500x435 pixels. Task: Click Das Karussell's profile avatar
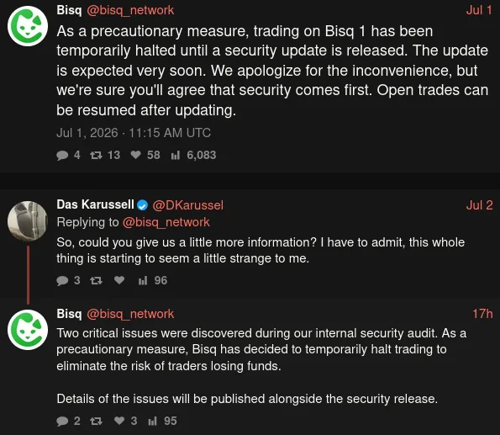(28, 220)
